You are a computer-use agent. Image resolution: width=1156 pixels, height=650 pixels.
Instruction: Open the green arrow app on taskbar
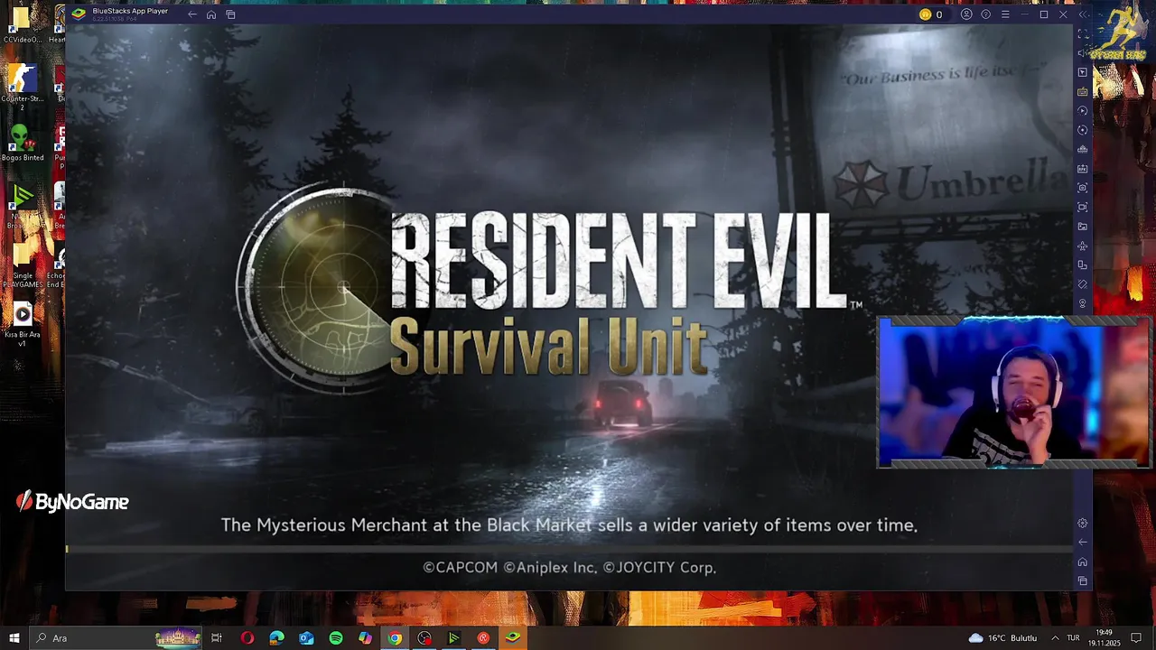(x=454, y=638)
